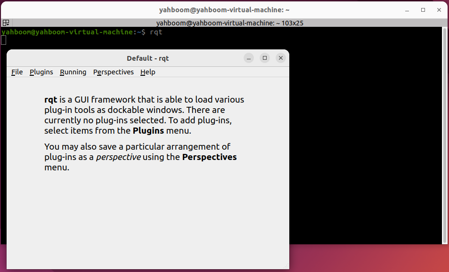Open the File menu in rqt
The width and height of the screenshot is (449, 272).
(17, 72)
